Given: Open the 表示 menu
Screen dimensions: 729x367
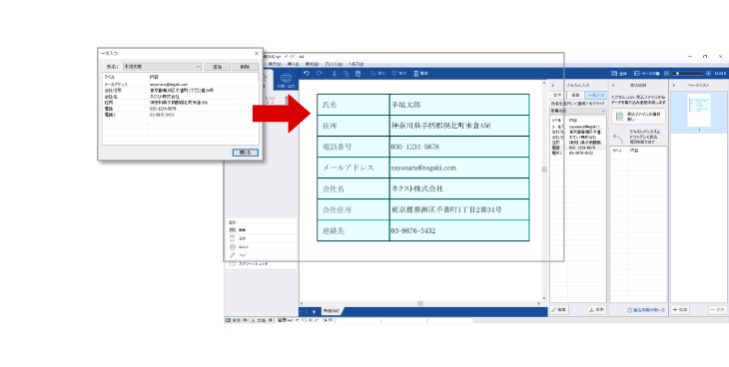Looking at the screenshot, I should pos(275,64).
